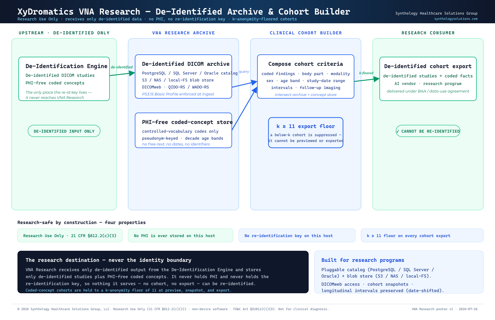The height and width of the screenshot is (320, 495).
Task: Click the 'query' arrow label
Action: click(x=244, y=72)
